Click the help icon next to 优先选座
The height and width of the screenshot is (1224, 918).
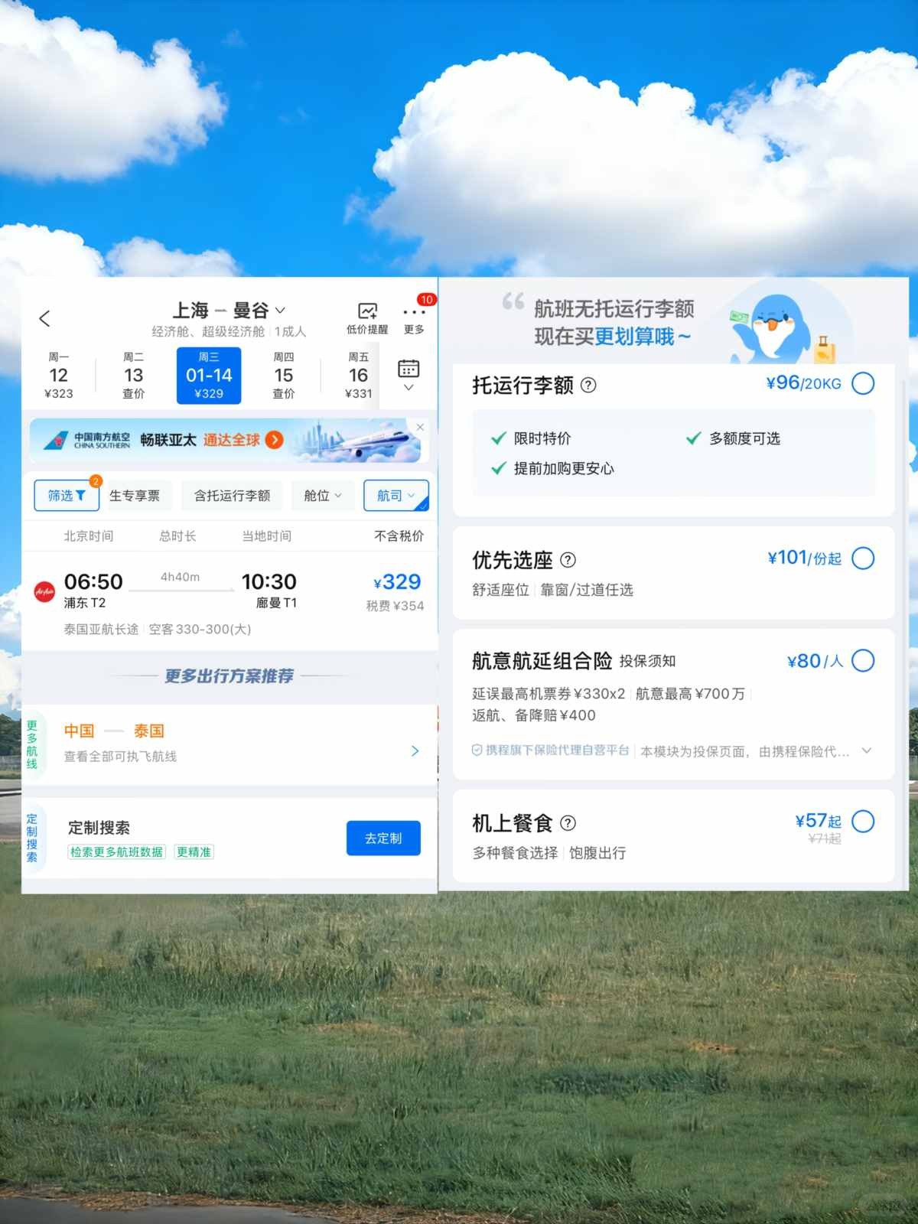568,560
